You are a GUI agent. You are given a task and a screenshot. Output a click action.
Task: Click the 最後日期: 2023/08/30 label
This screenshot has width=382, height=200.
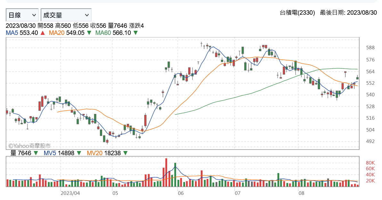tap(348, 13)
